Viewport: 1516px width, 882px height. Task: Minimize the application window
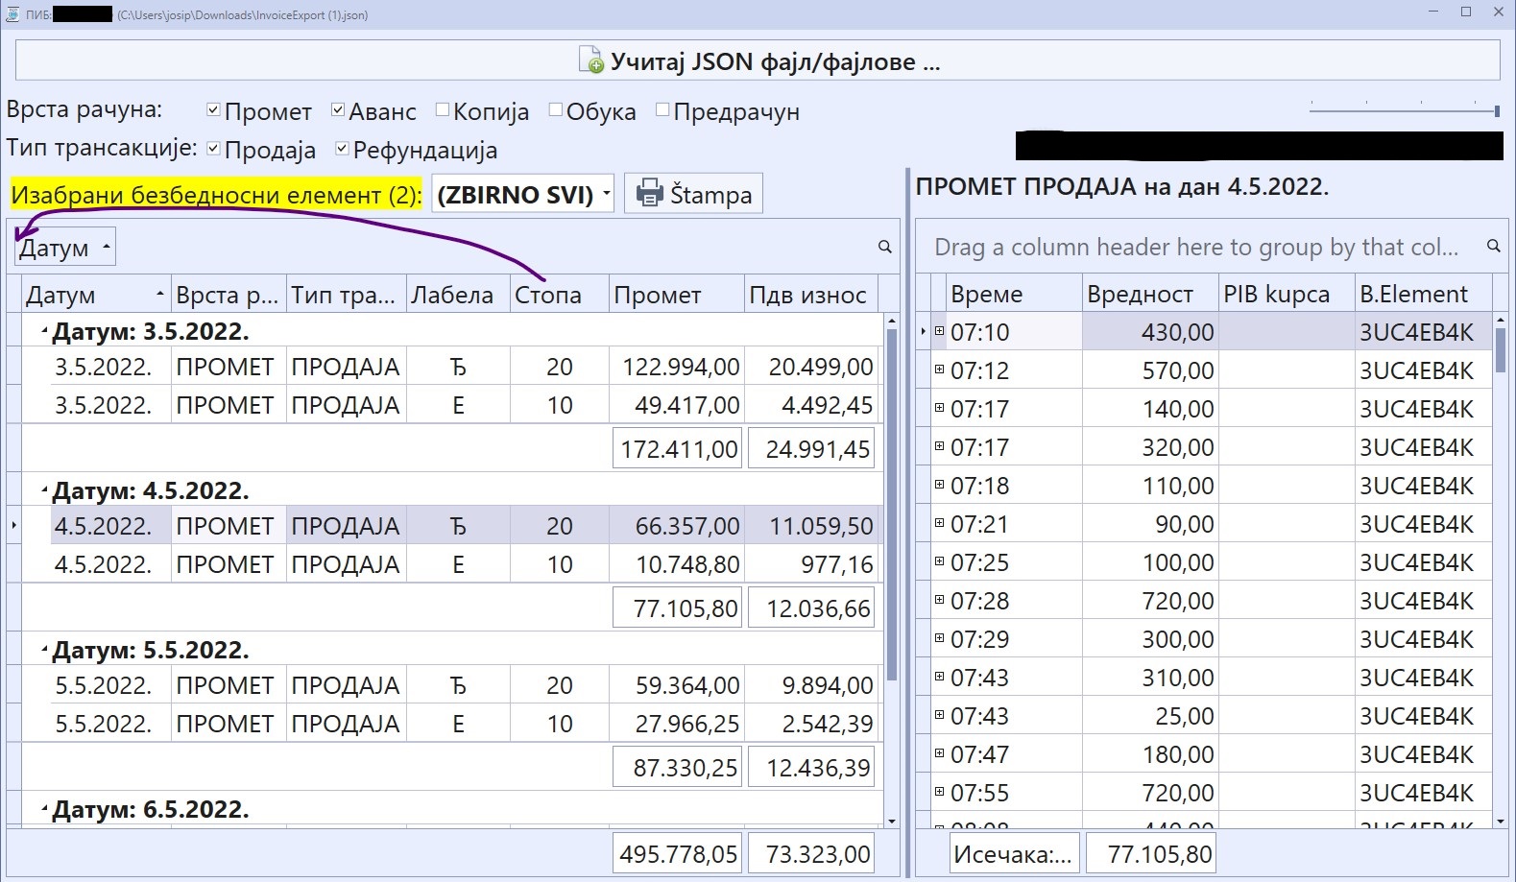(x=1433, y=12)
